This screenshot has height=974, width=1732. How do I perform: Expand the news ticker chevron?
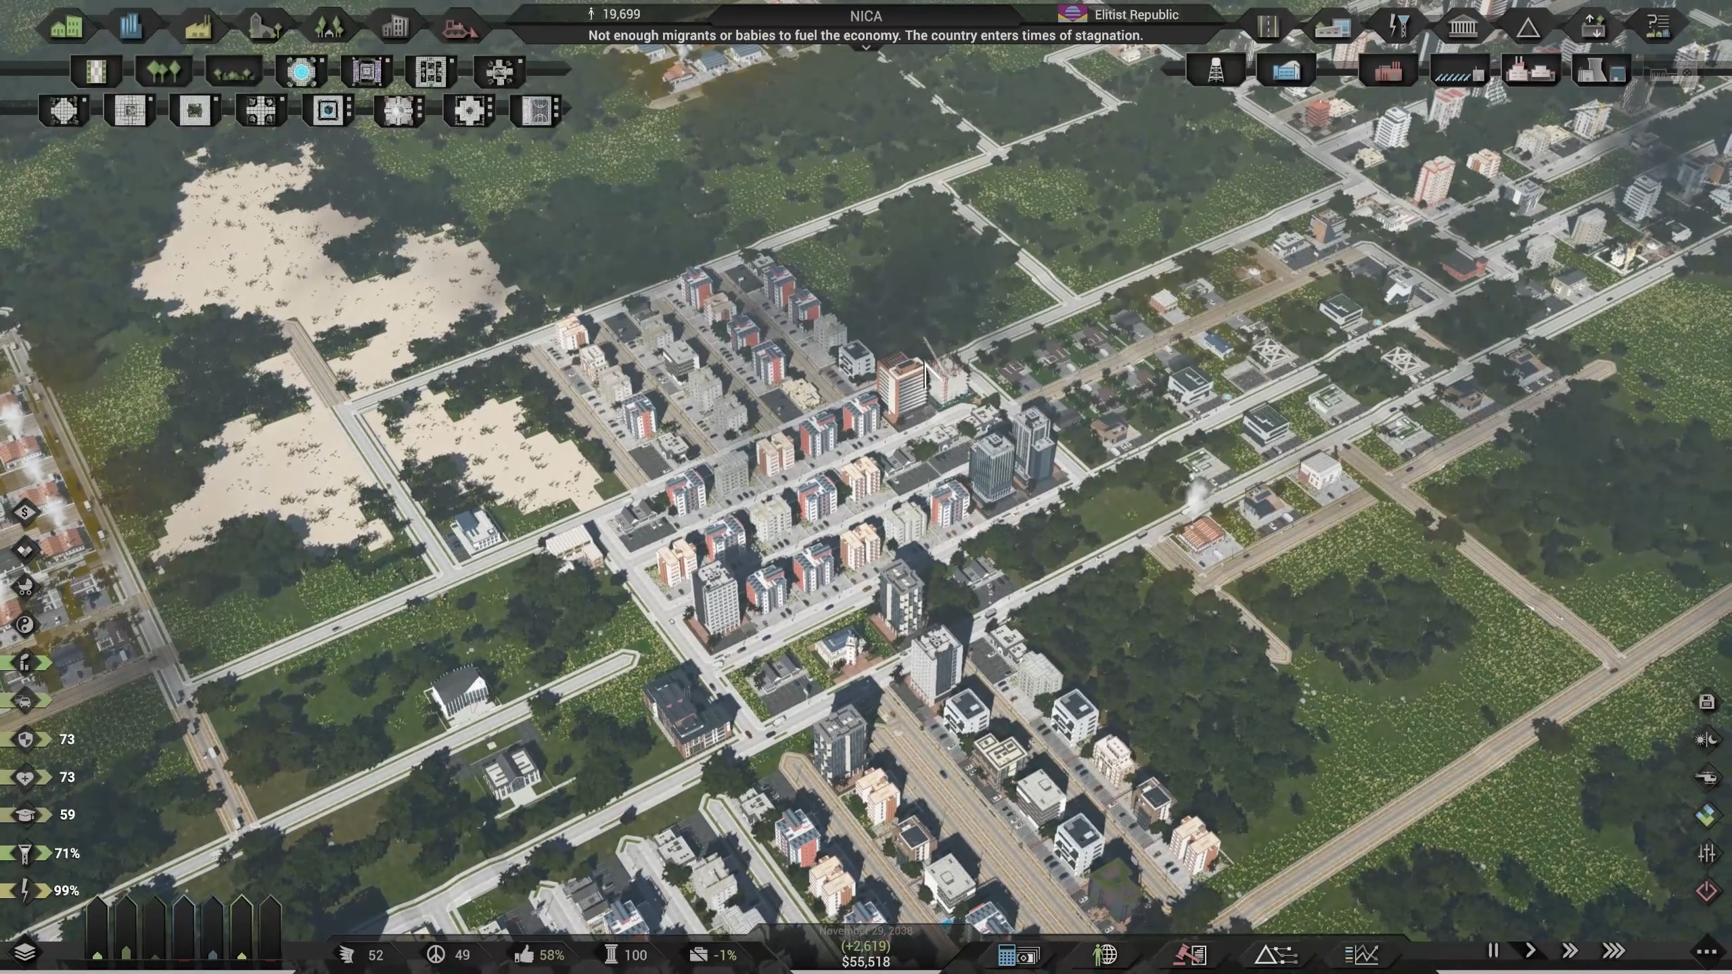[865, 48]
